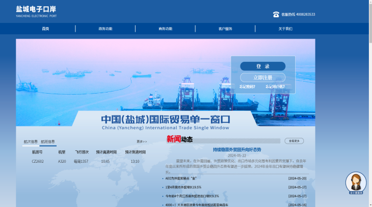Click the 盐城电子口岸 site logo

[x=36, y=11]
